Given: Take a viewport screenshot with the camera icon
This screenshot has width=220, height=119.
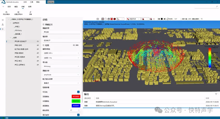Looking at the screenshot, I should point(98,19).
